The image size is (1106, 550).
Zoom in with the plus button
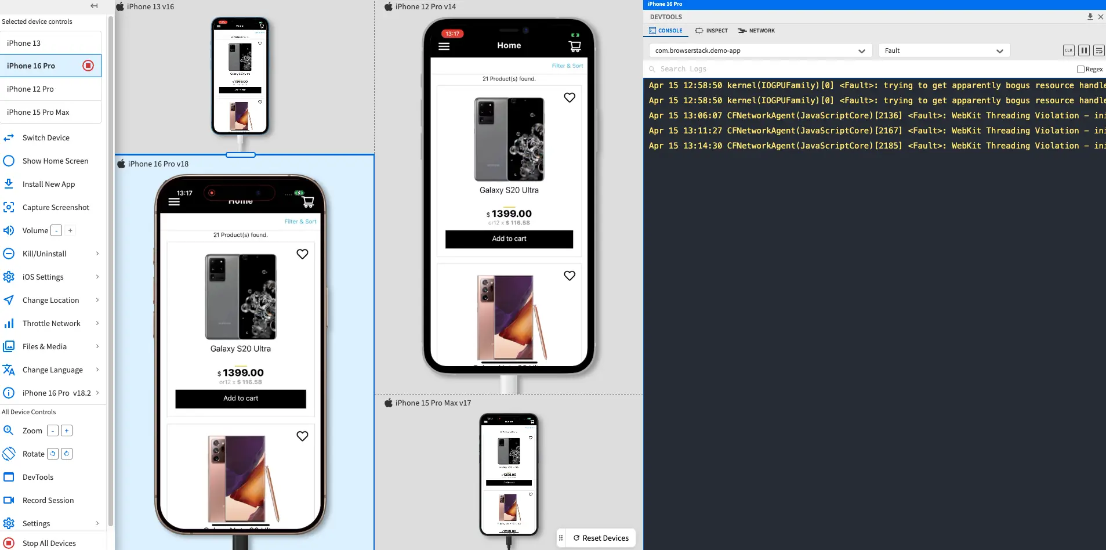(x=67, y=430)
